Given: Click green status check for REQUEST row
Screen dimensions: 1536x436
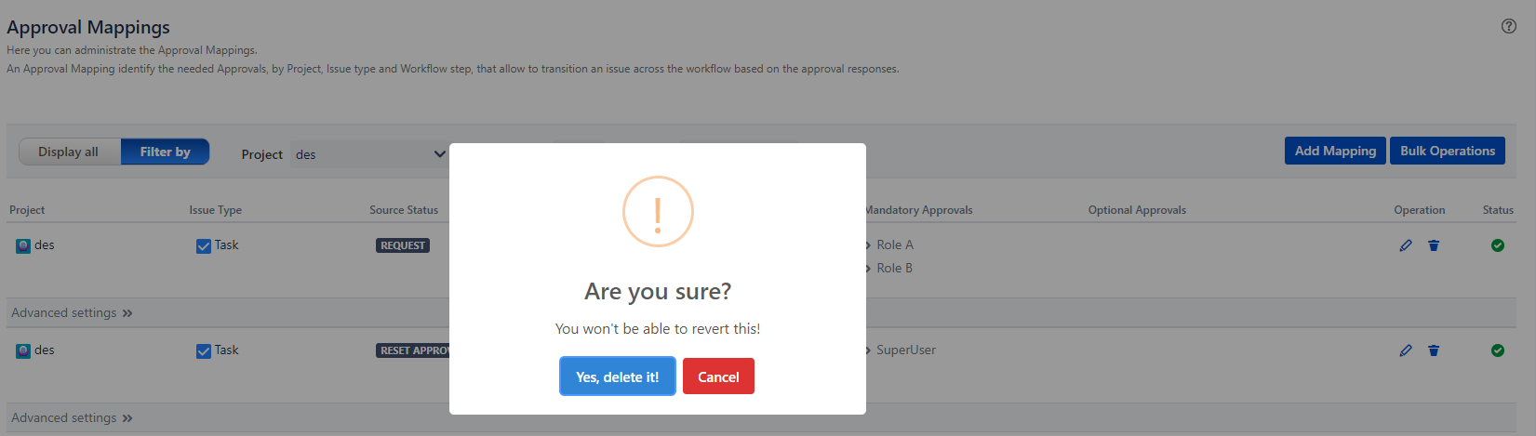Looking at the screenshot, I should coord(1498,245).
